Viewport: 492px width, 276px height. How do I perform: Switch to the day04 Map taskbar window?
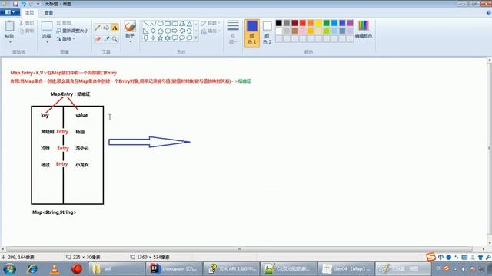(x=346, y=269)
